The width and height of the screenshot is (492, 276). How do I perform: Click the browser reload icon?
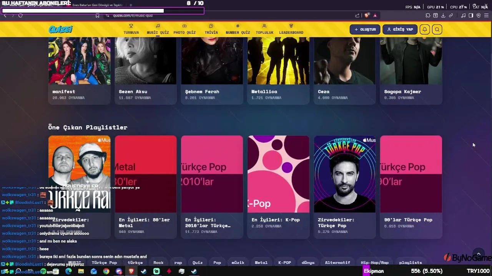[20, 15]
